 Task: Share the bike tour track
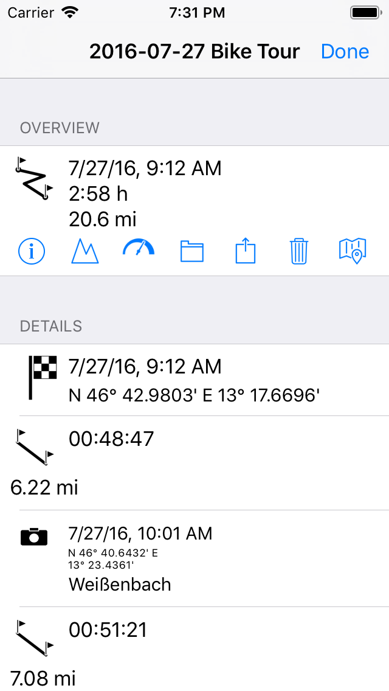245,251
